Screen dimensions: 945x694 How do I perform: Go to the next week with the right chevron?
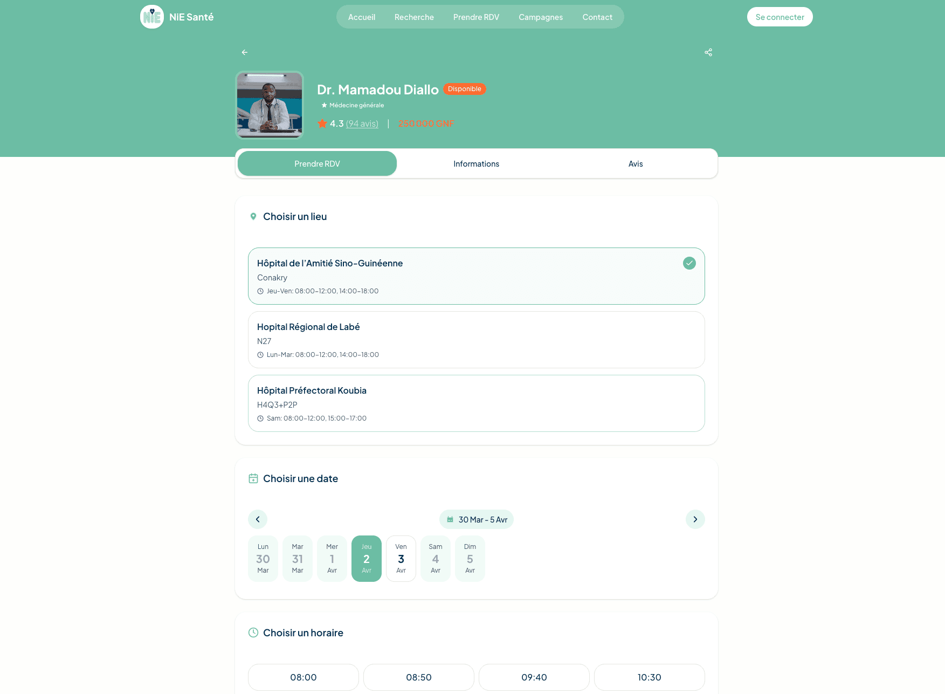[x=695, y=519]
